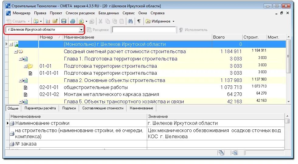Click the folder icon in row 01-01
This screenshot has height=164, width=298.
(x=30, y=66)
